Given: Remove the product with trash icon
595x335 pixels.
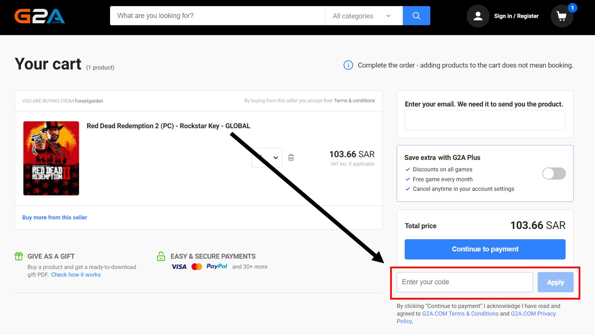Looking at the screenshot, I should pos(291,157).
